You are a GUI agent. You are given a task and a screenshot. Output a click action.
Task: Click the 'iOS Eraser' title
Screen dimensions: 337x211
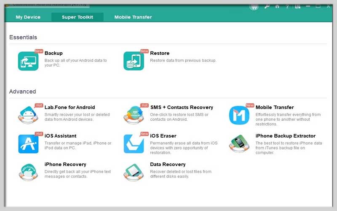(x=163, y=136)
